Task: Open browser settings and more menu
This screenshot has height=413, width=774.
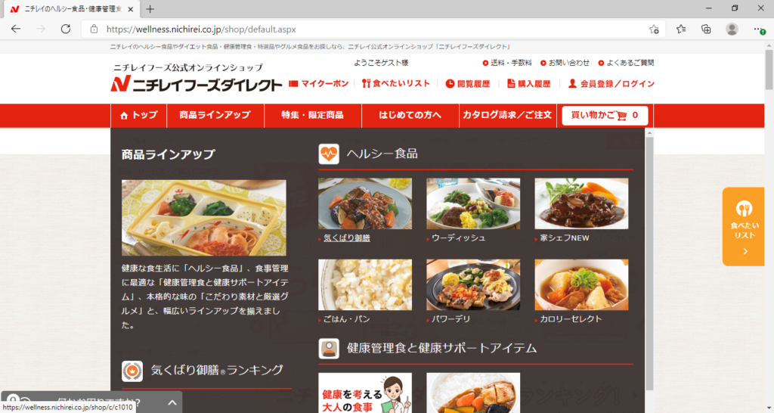Action: point(759,29)
